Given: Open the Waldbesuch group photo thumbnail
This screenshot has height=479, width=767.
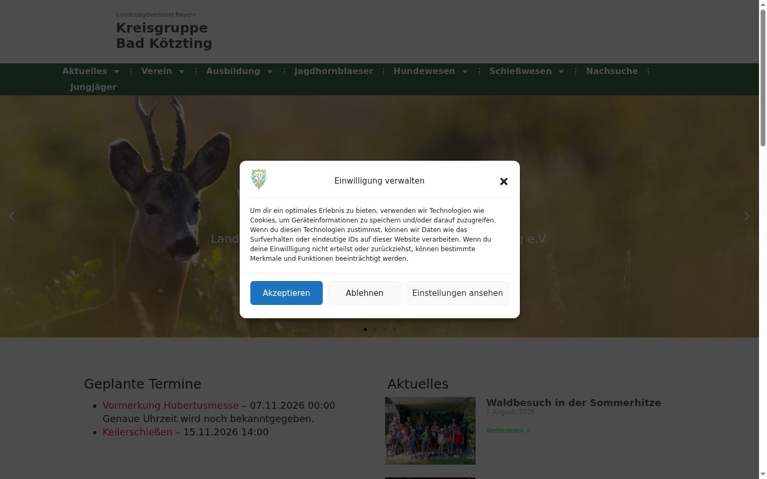Looking at the screenshot, I should click(x=430, y=431).
